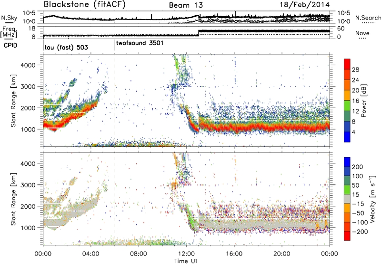Image resolution: width=381 pixels, height=264 pixels.
Task: Click the '-100' tick on the Velocity scale
Action: (360, 223)
